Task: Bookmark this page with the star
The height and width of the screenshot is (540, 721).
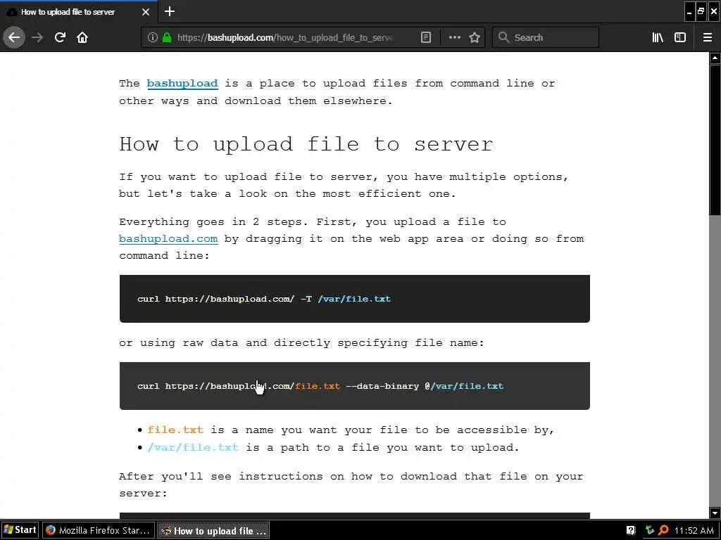Action: point(475,37)
